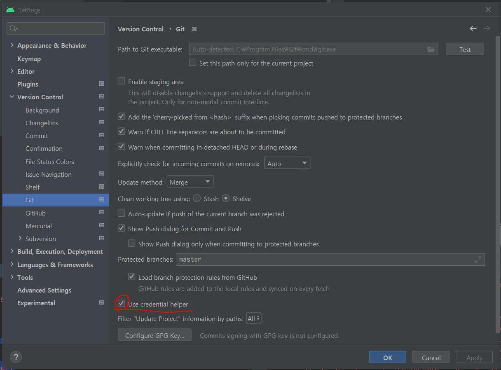Expand Languages & Frameworks section
The height and width of the screenshot is (370, 501).
12,264
